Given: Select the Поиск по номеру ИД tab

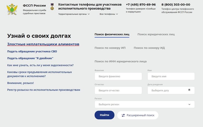Looking at the screenshot, I should pyautogui.click(x=149, y=48).
